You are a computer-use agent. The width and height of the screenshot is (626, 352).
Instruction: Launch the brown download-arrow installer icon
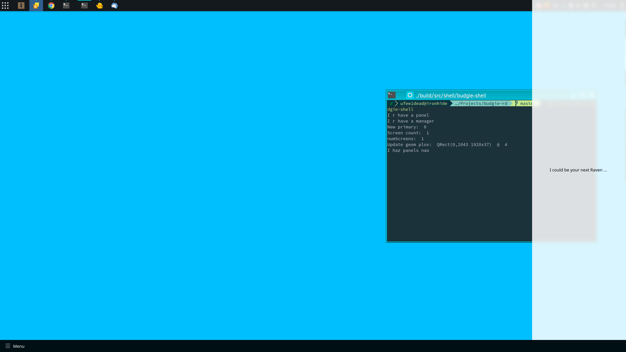click(21, 6)
